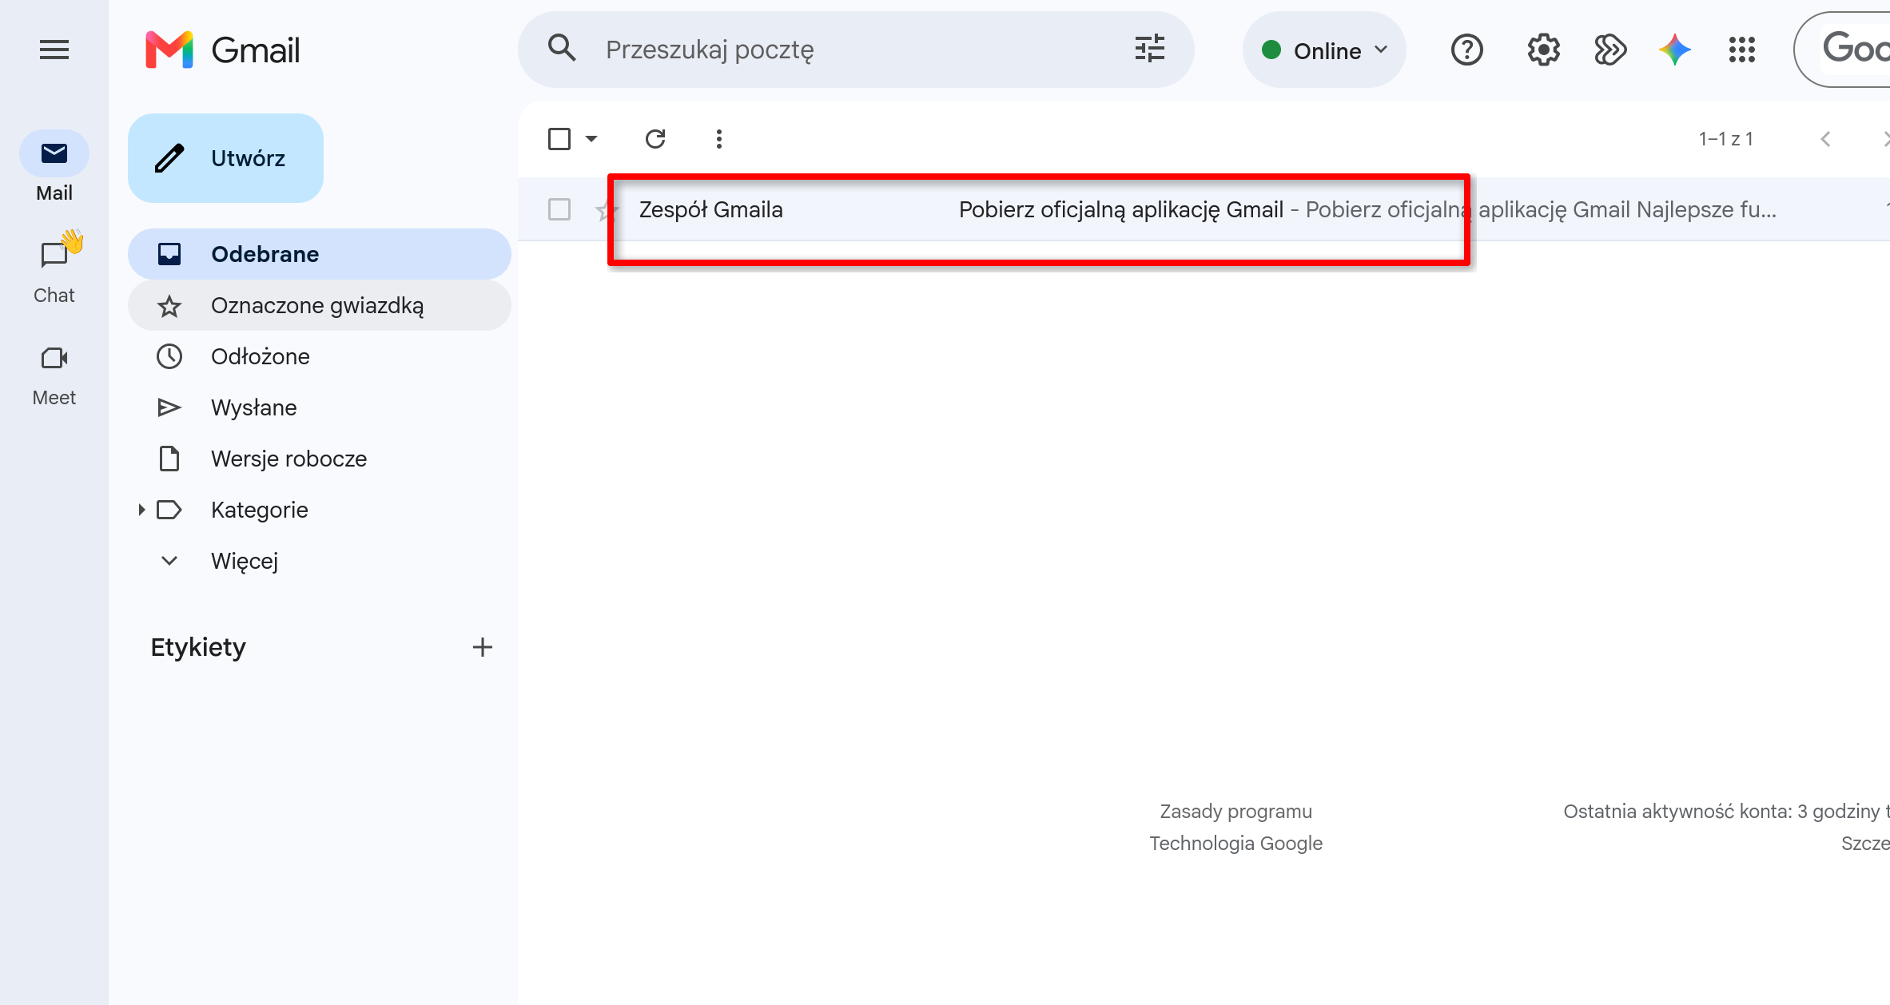Check the box beside Zespół Gmaila email
Image resolution: width=1890 pixels, height=1005 pixels.
559,209
